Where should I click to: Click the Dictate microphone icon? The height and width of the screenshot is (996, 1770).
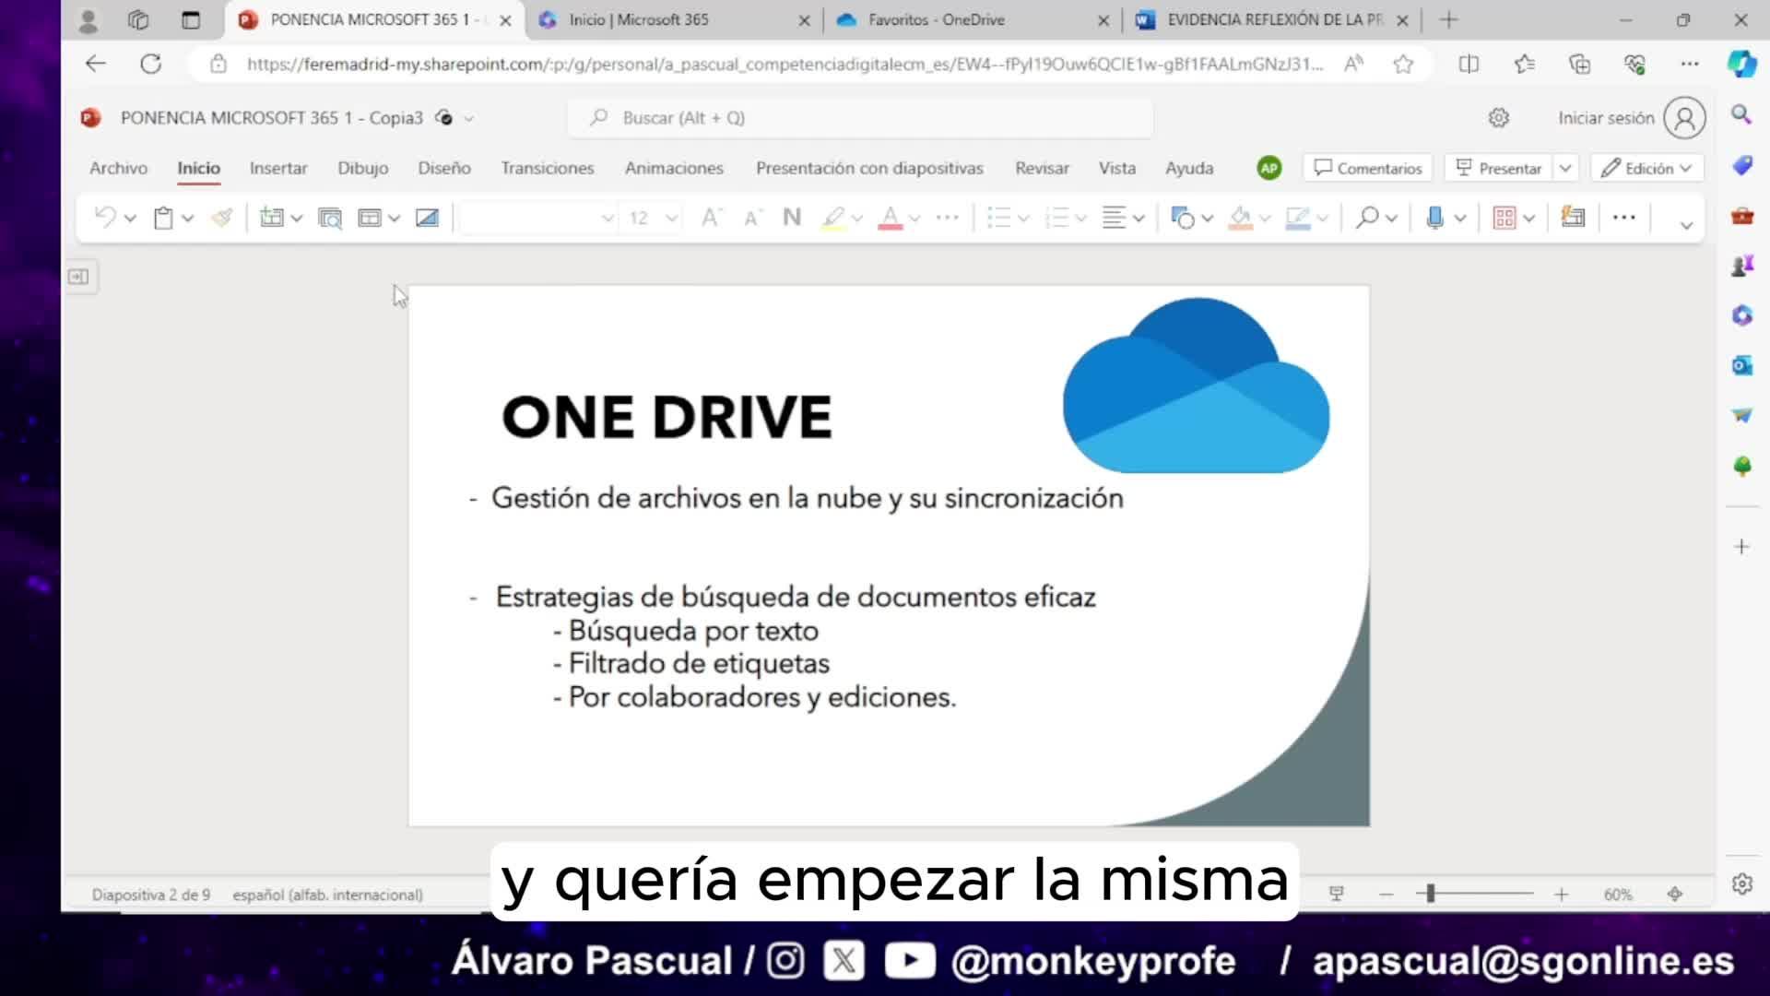[x=1434, y=218]
